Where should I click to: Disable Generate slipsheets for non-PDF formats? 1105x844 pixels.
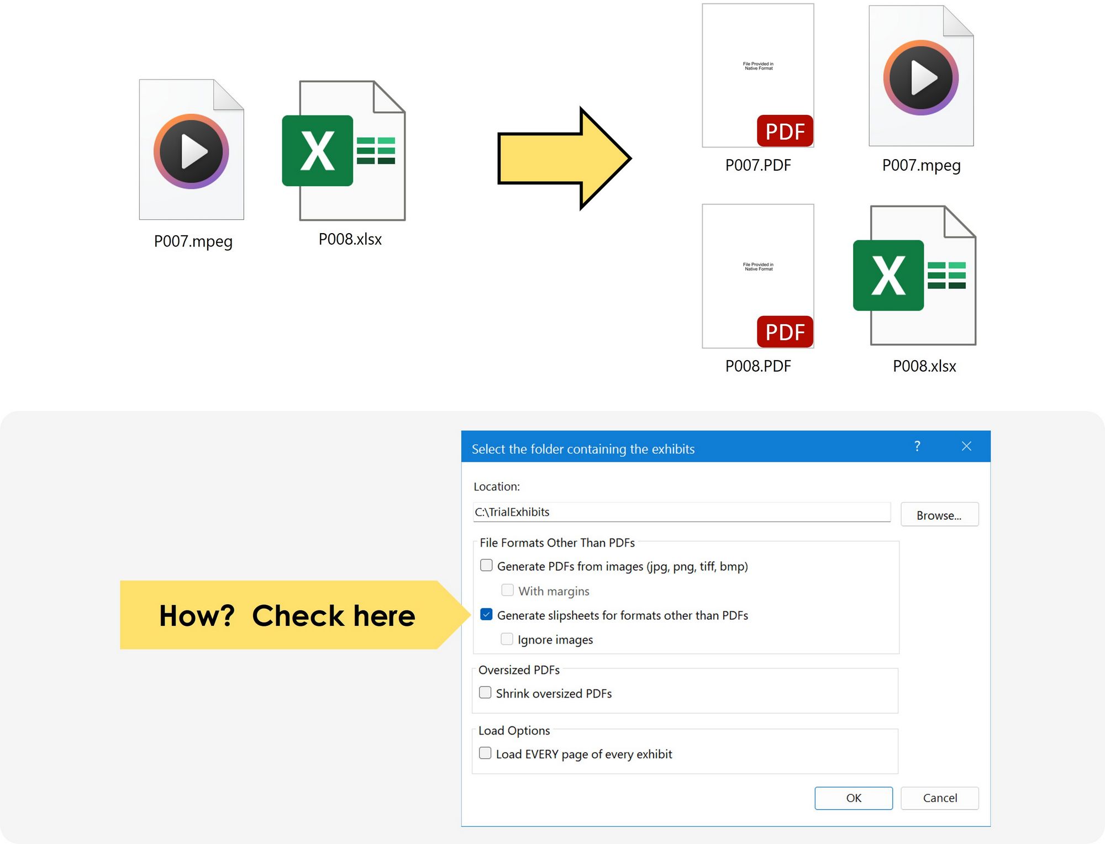(486, 614)
